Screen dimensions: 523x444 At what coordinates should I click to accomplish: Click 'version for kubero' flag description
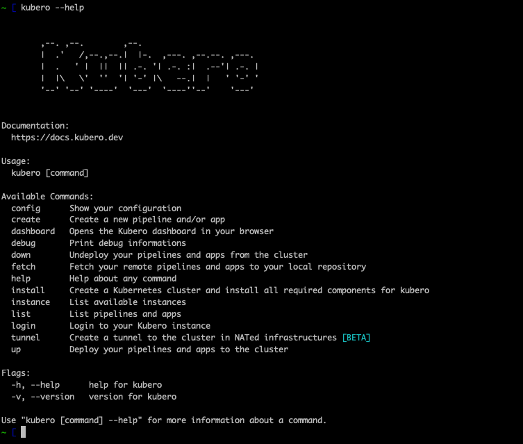[x=133, y=397]
